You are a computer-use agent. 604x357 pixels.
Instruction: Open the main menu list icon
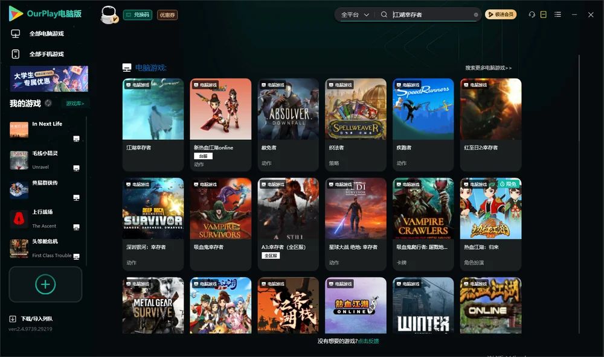click(x=557, y=14)
